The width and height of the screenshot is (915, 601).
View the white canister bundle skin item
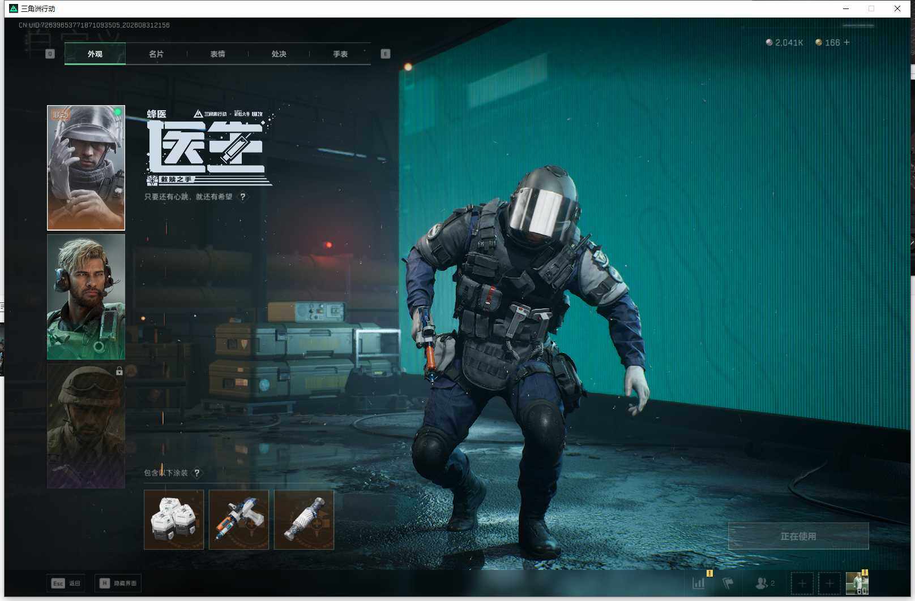(174, 520)
